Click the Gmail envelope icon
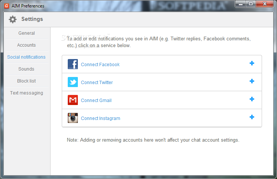The height and width of the screenshot is (179, 277). 73,100
